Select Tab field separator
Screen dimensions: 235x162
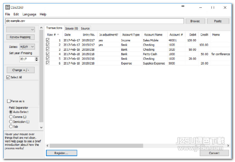11,126
